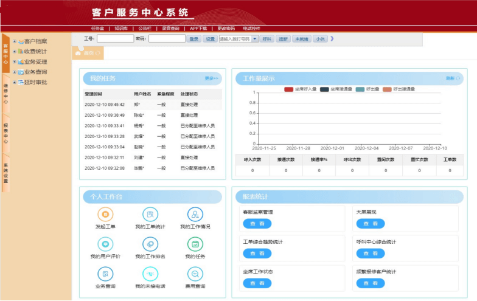The width and height of the screenshot is (477, 301).
Task: Click the home icon on 首页 tab
Action: (78, 53)
